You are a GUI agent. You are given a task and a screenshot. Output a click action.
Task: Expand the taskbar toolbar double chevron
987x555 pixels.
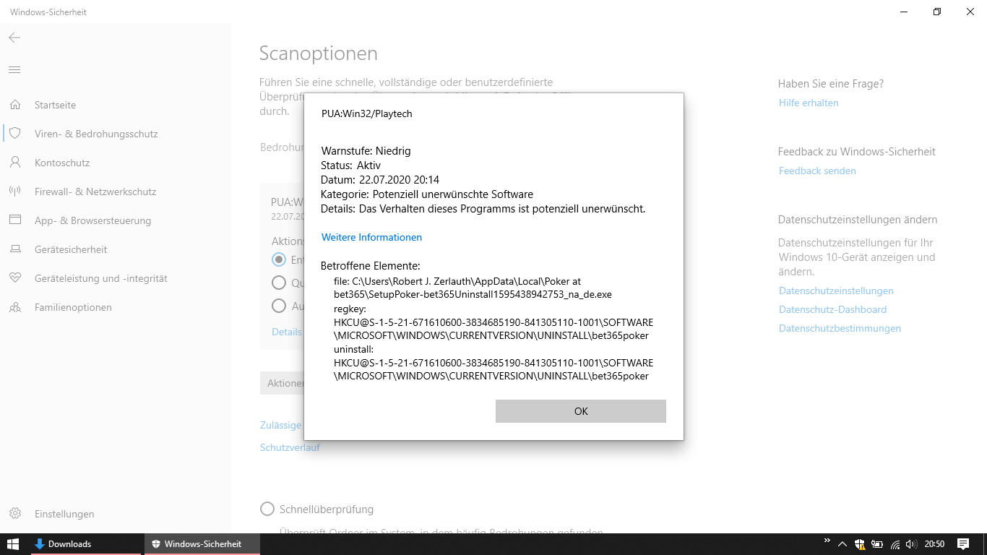[x=827, y=541]
